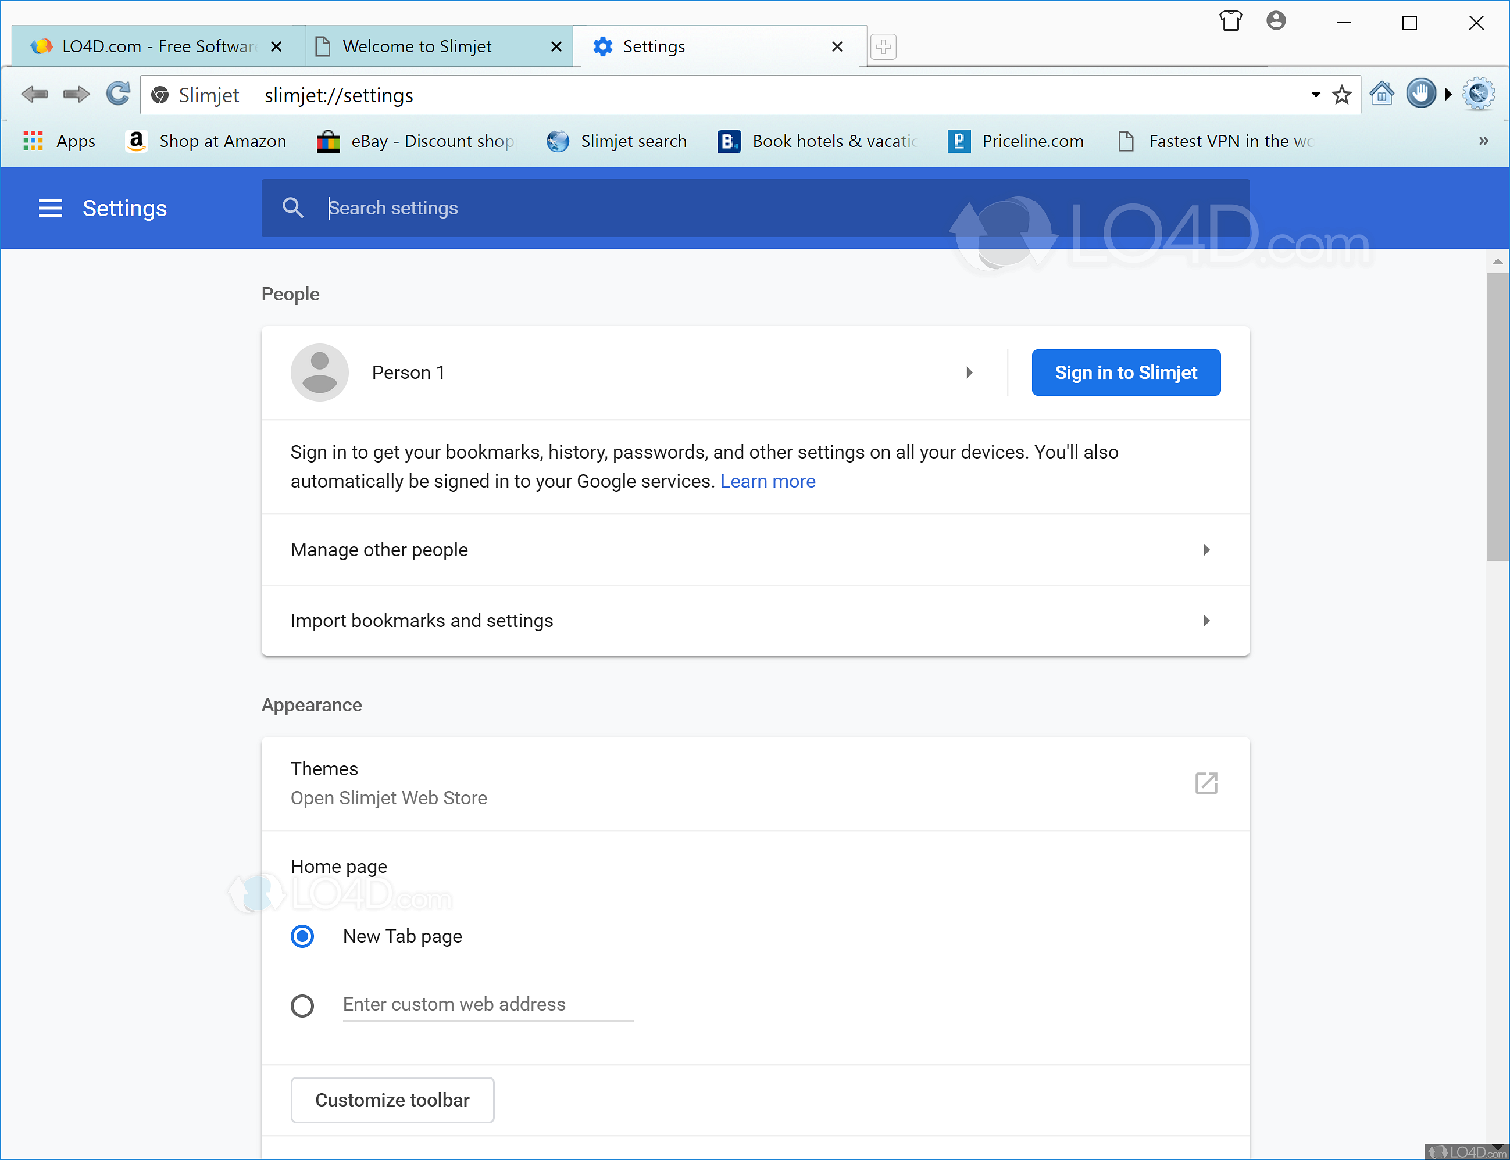Click the T-shirt skin icon
The height and width of the screenshot is (1160, 1510).
click(x=1230, y=22)
